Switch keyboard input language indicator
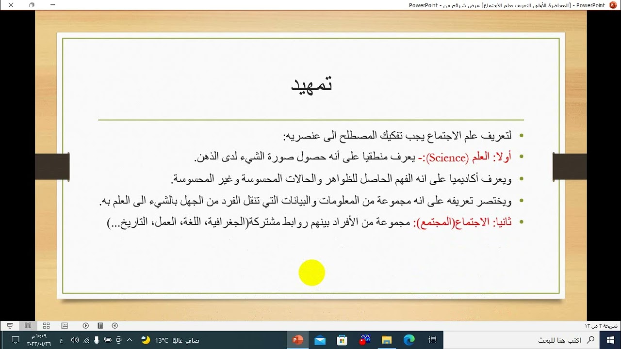This screenshot has height=349, width=621. pyautogui.click(x=61, y=340)
